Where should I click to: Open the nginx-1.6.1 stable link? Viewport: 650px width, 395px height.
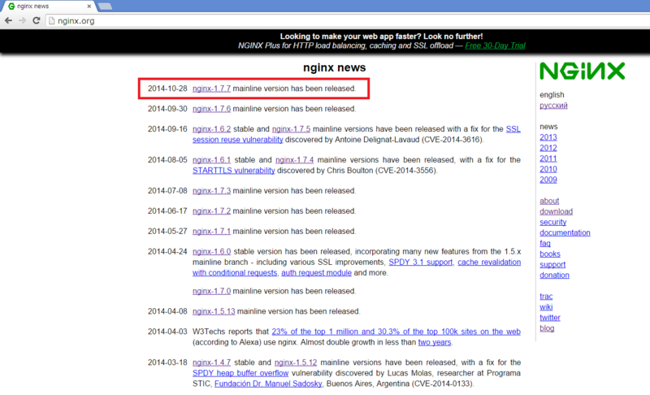coord(211,159)
